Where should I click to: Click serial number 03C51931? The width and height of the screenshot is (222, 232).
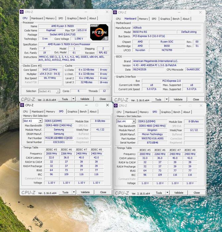[x=59, y=142]
